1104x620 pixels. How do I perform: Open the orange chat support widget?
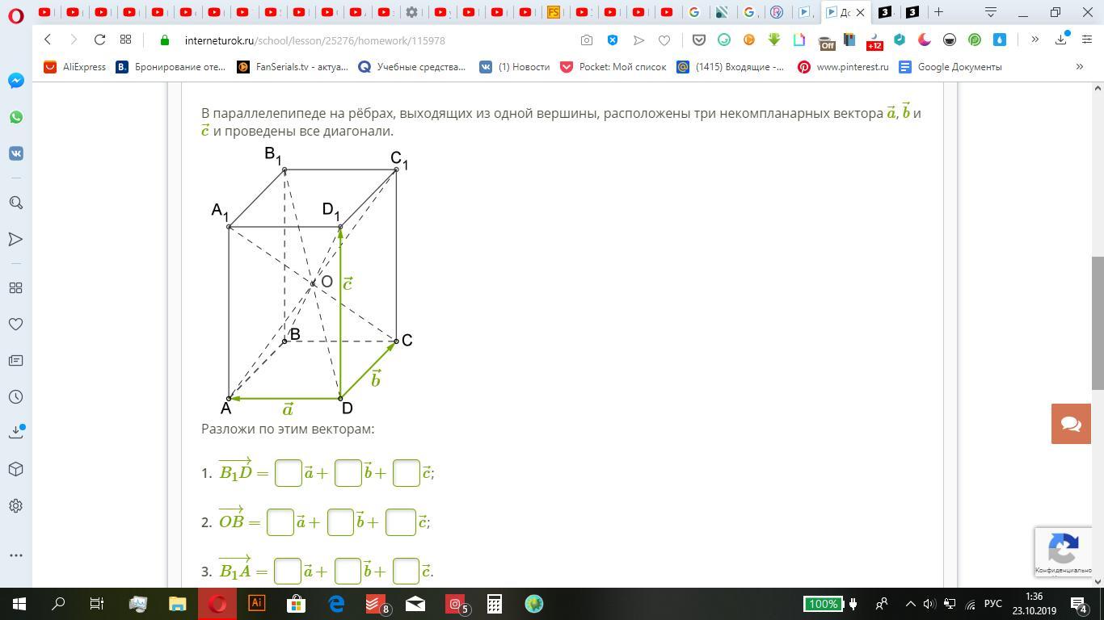point(1071,424)
